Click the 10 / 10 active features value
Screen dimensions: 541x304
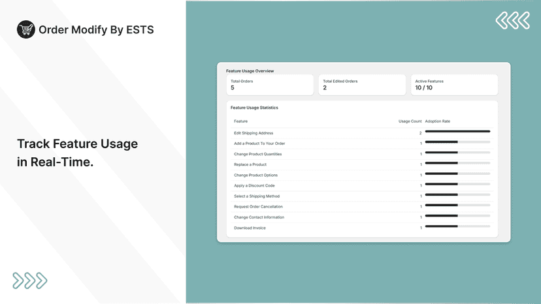pos(423,88)
